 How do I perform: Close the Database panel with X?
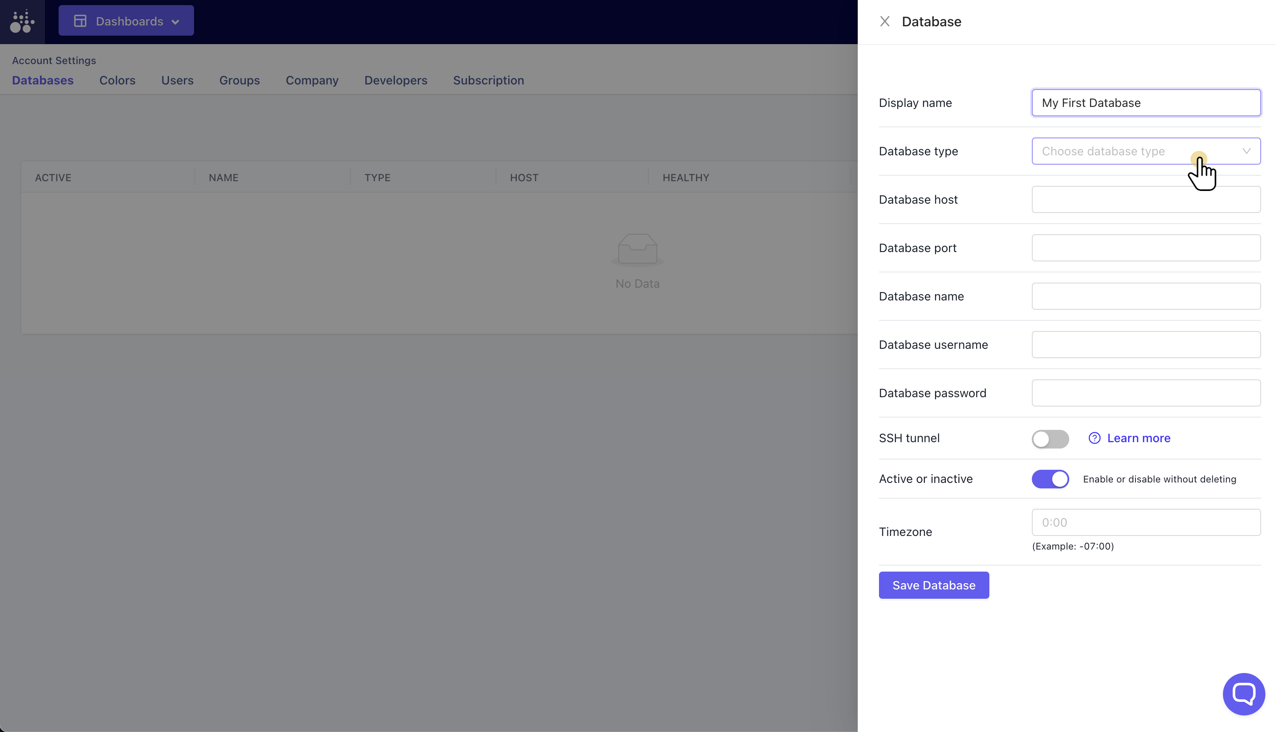pyautogui.click(x=884, y=22)
